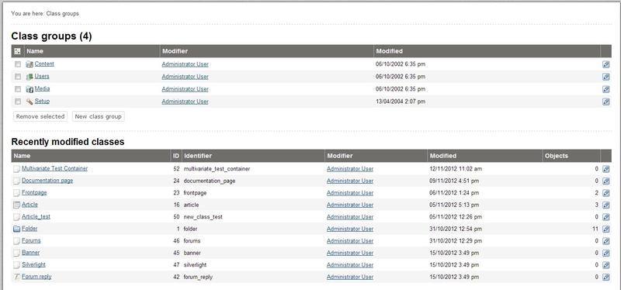Open the Silverlight class link
621x290 pixels.
click(x=33, y=264)
